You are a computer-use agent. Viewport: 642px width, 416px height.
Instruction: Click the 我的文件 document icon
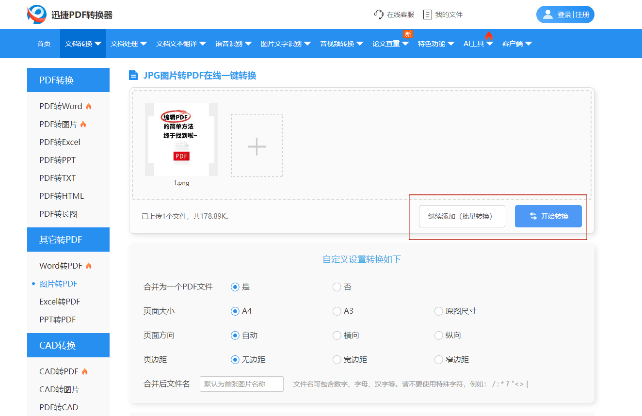click(427, 15)
